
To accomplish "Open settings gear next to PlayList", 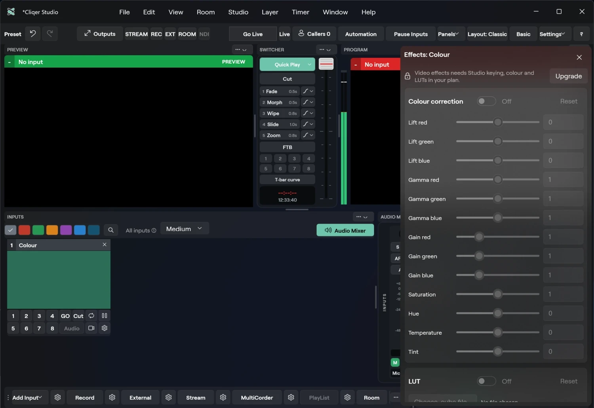I will pyautogui.click(x=347, y=397).
